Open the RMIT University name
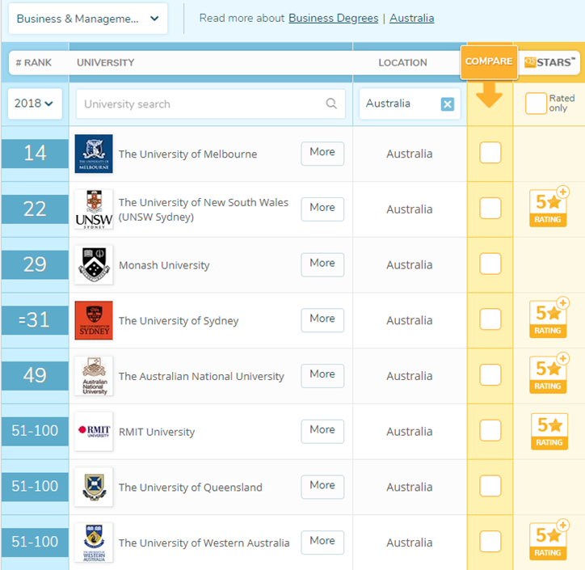This screenshot has height=570, width=585. click(x=157, y=432)
